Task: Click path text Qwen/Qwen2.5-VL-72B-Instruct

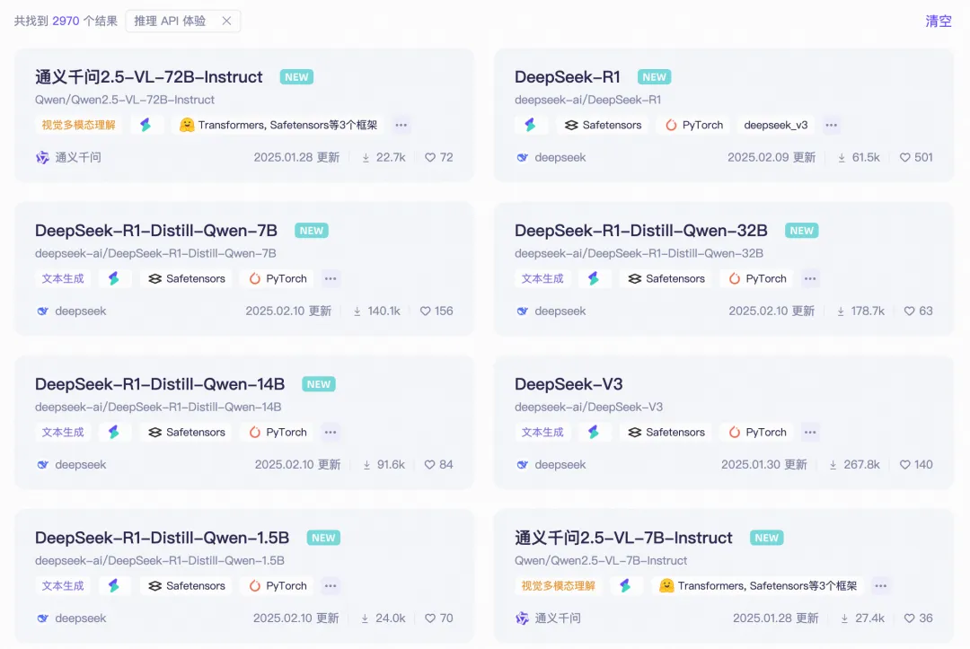Action: click(x=124, y=100)
